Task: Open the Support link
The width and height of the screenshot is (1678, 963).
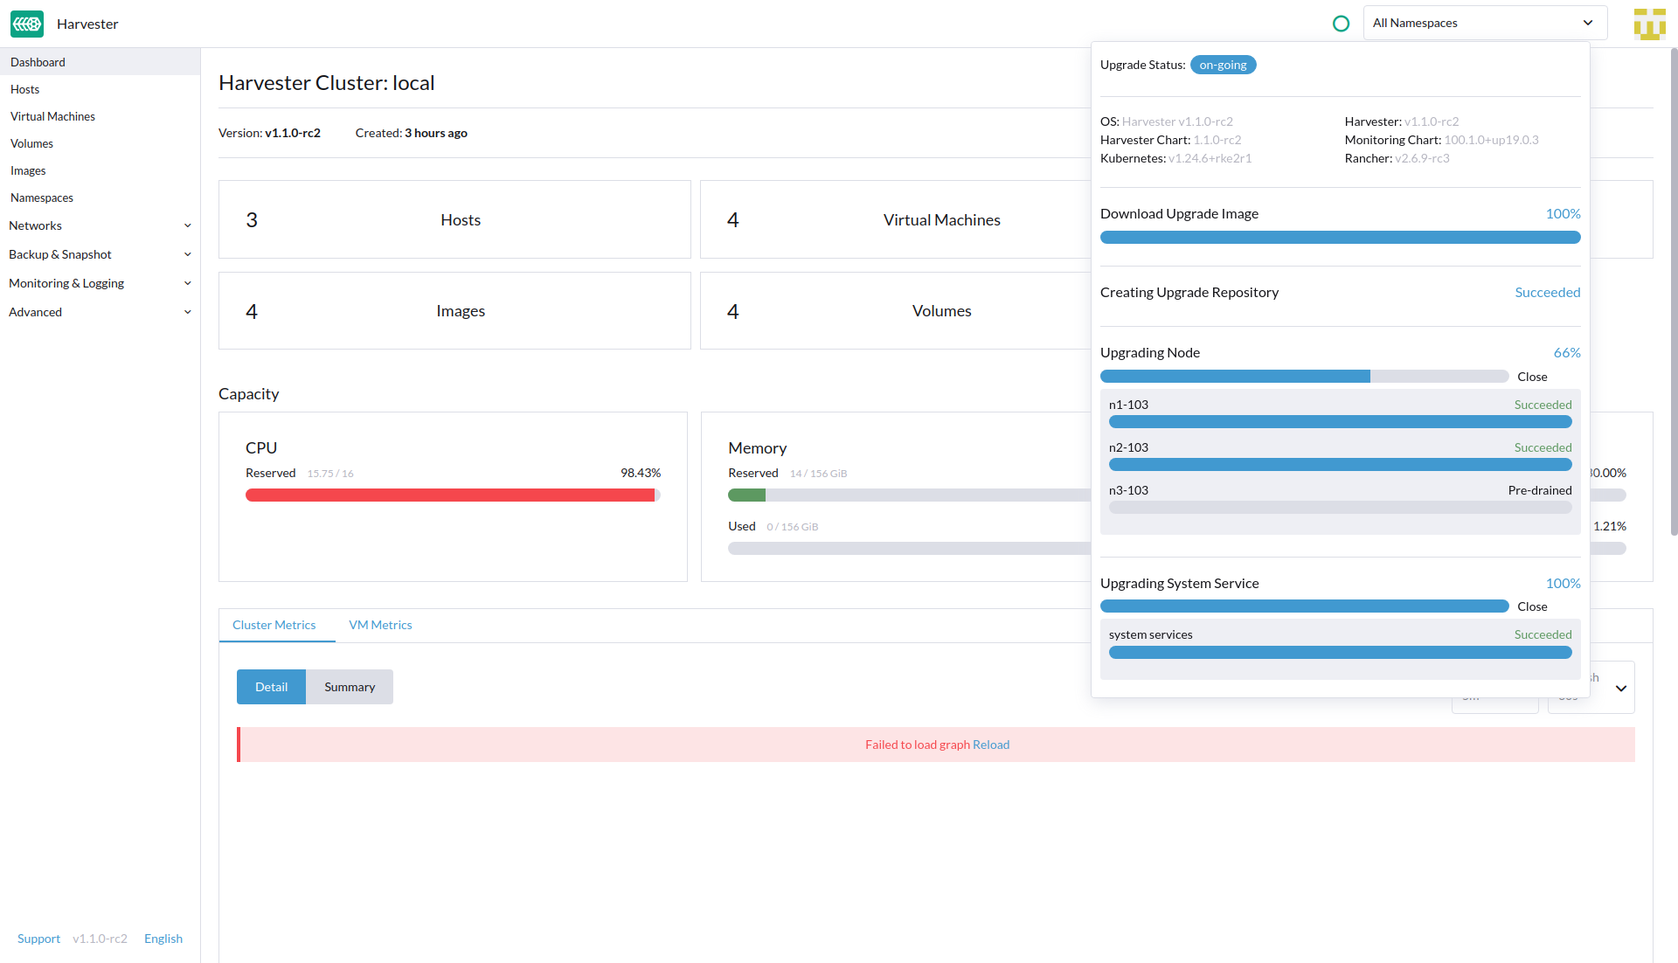Action: 38,939
